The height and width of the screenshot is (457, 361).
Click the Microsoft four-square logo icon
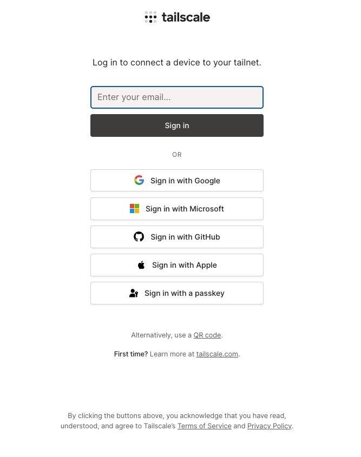point(134,209)
